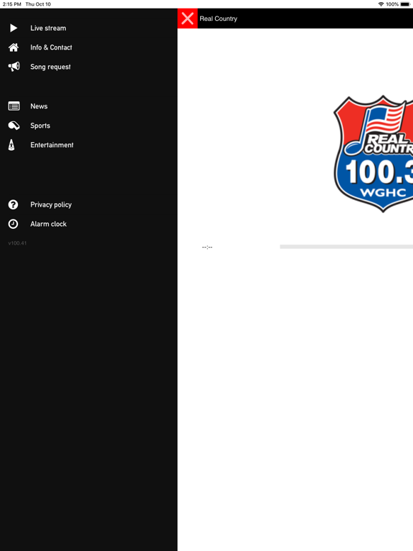Click the v100.41 version text
This screenshot has width=413, height=551.
pos(17,243)
